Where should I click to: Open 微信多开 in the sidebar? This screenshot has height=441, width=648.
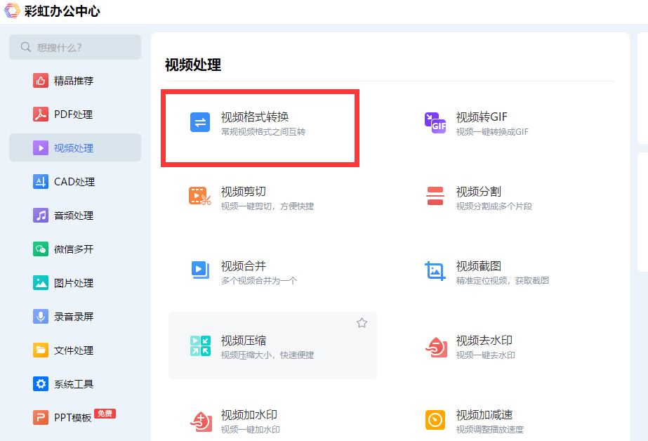point(75,249)
